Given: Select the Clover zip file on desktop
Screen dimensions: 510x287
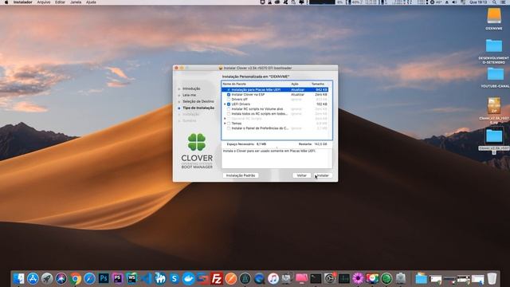Looking at the screenshot, I should pos(494,106).
